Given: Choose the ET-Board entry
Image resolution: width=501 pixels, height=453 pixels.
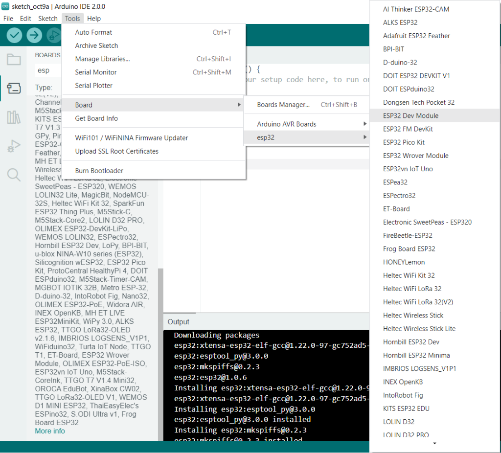Looking at the screenshot, I should tap(434, 209).
